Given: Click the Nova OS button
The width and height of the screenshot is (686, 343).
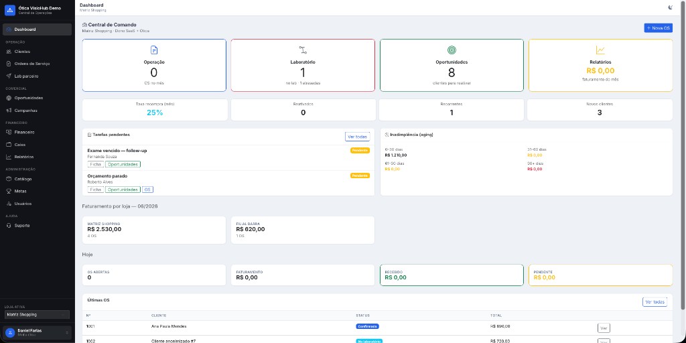Looking at the screenshot, I should [658, 28].
